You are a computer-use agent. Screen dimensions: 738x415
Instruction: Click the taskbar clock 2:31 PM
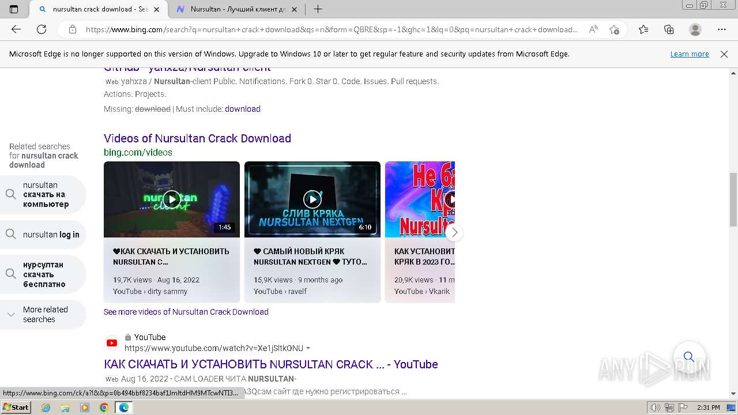708,408
